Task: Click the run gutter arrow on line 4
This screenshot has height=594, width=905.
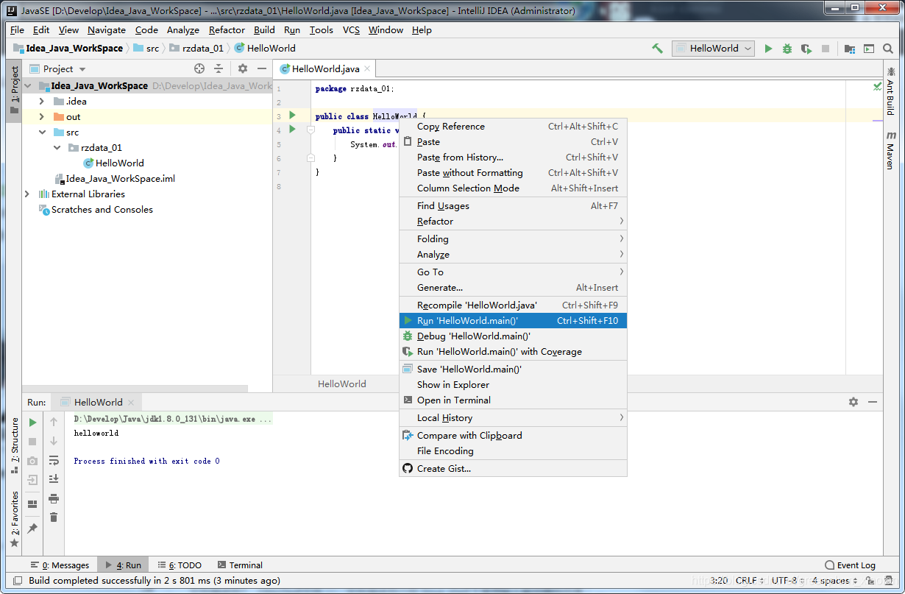Action: click(x=292, y=130)
